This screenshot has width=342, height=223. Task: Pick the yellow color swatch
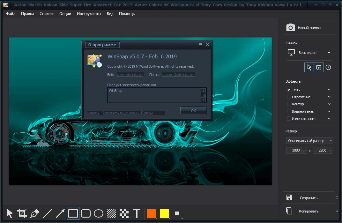tap(164, 213)
